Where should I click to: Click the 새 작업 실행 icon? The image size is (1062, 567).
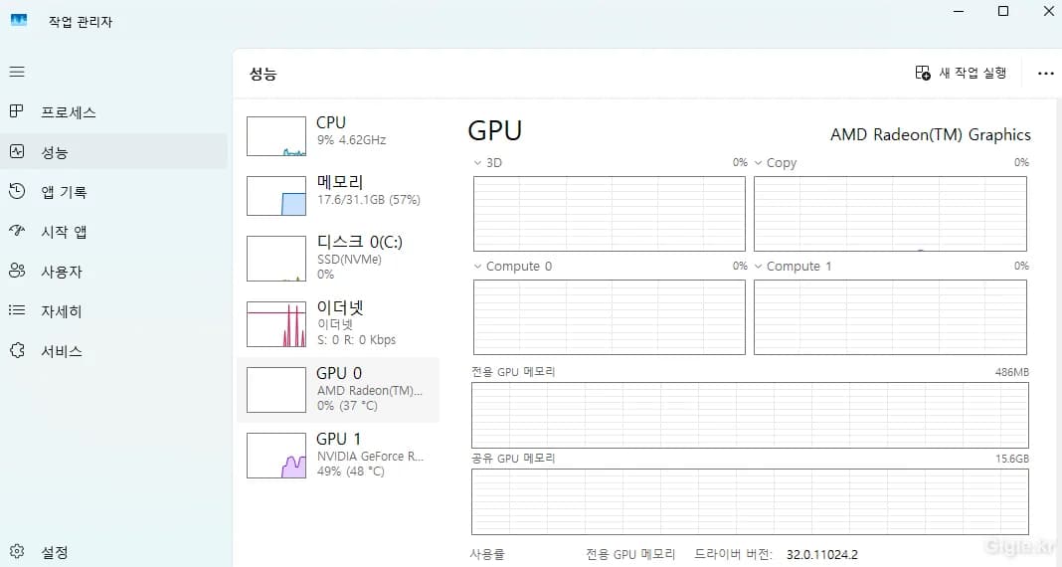coord(923,73)
